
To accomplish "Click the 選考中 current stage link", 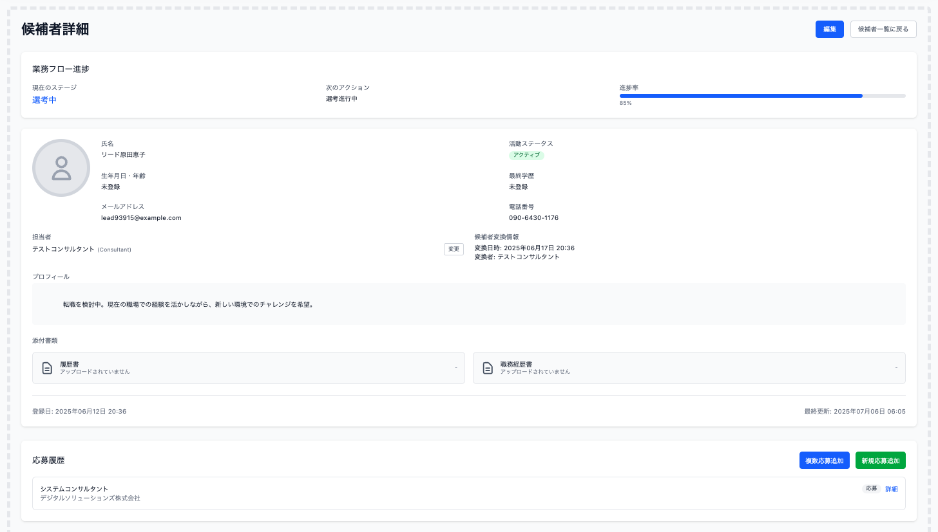I will (x=44, y=100).
